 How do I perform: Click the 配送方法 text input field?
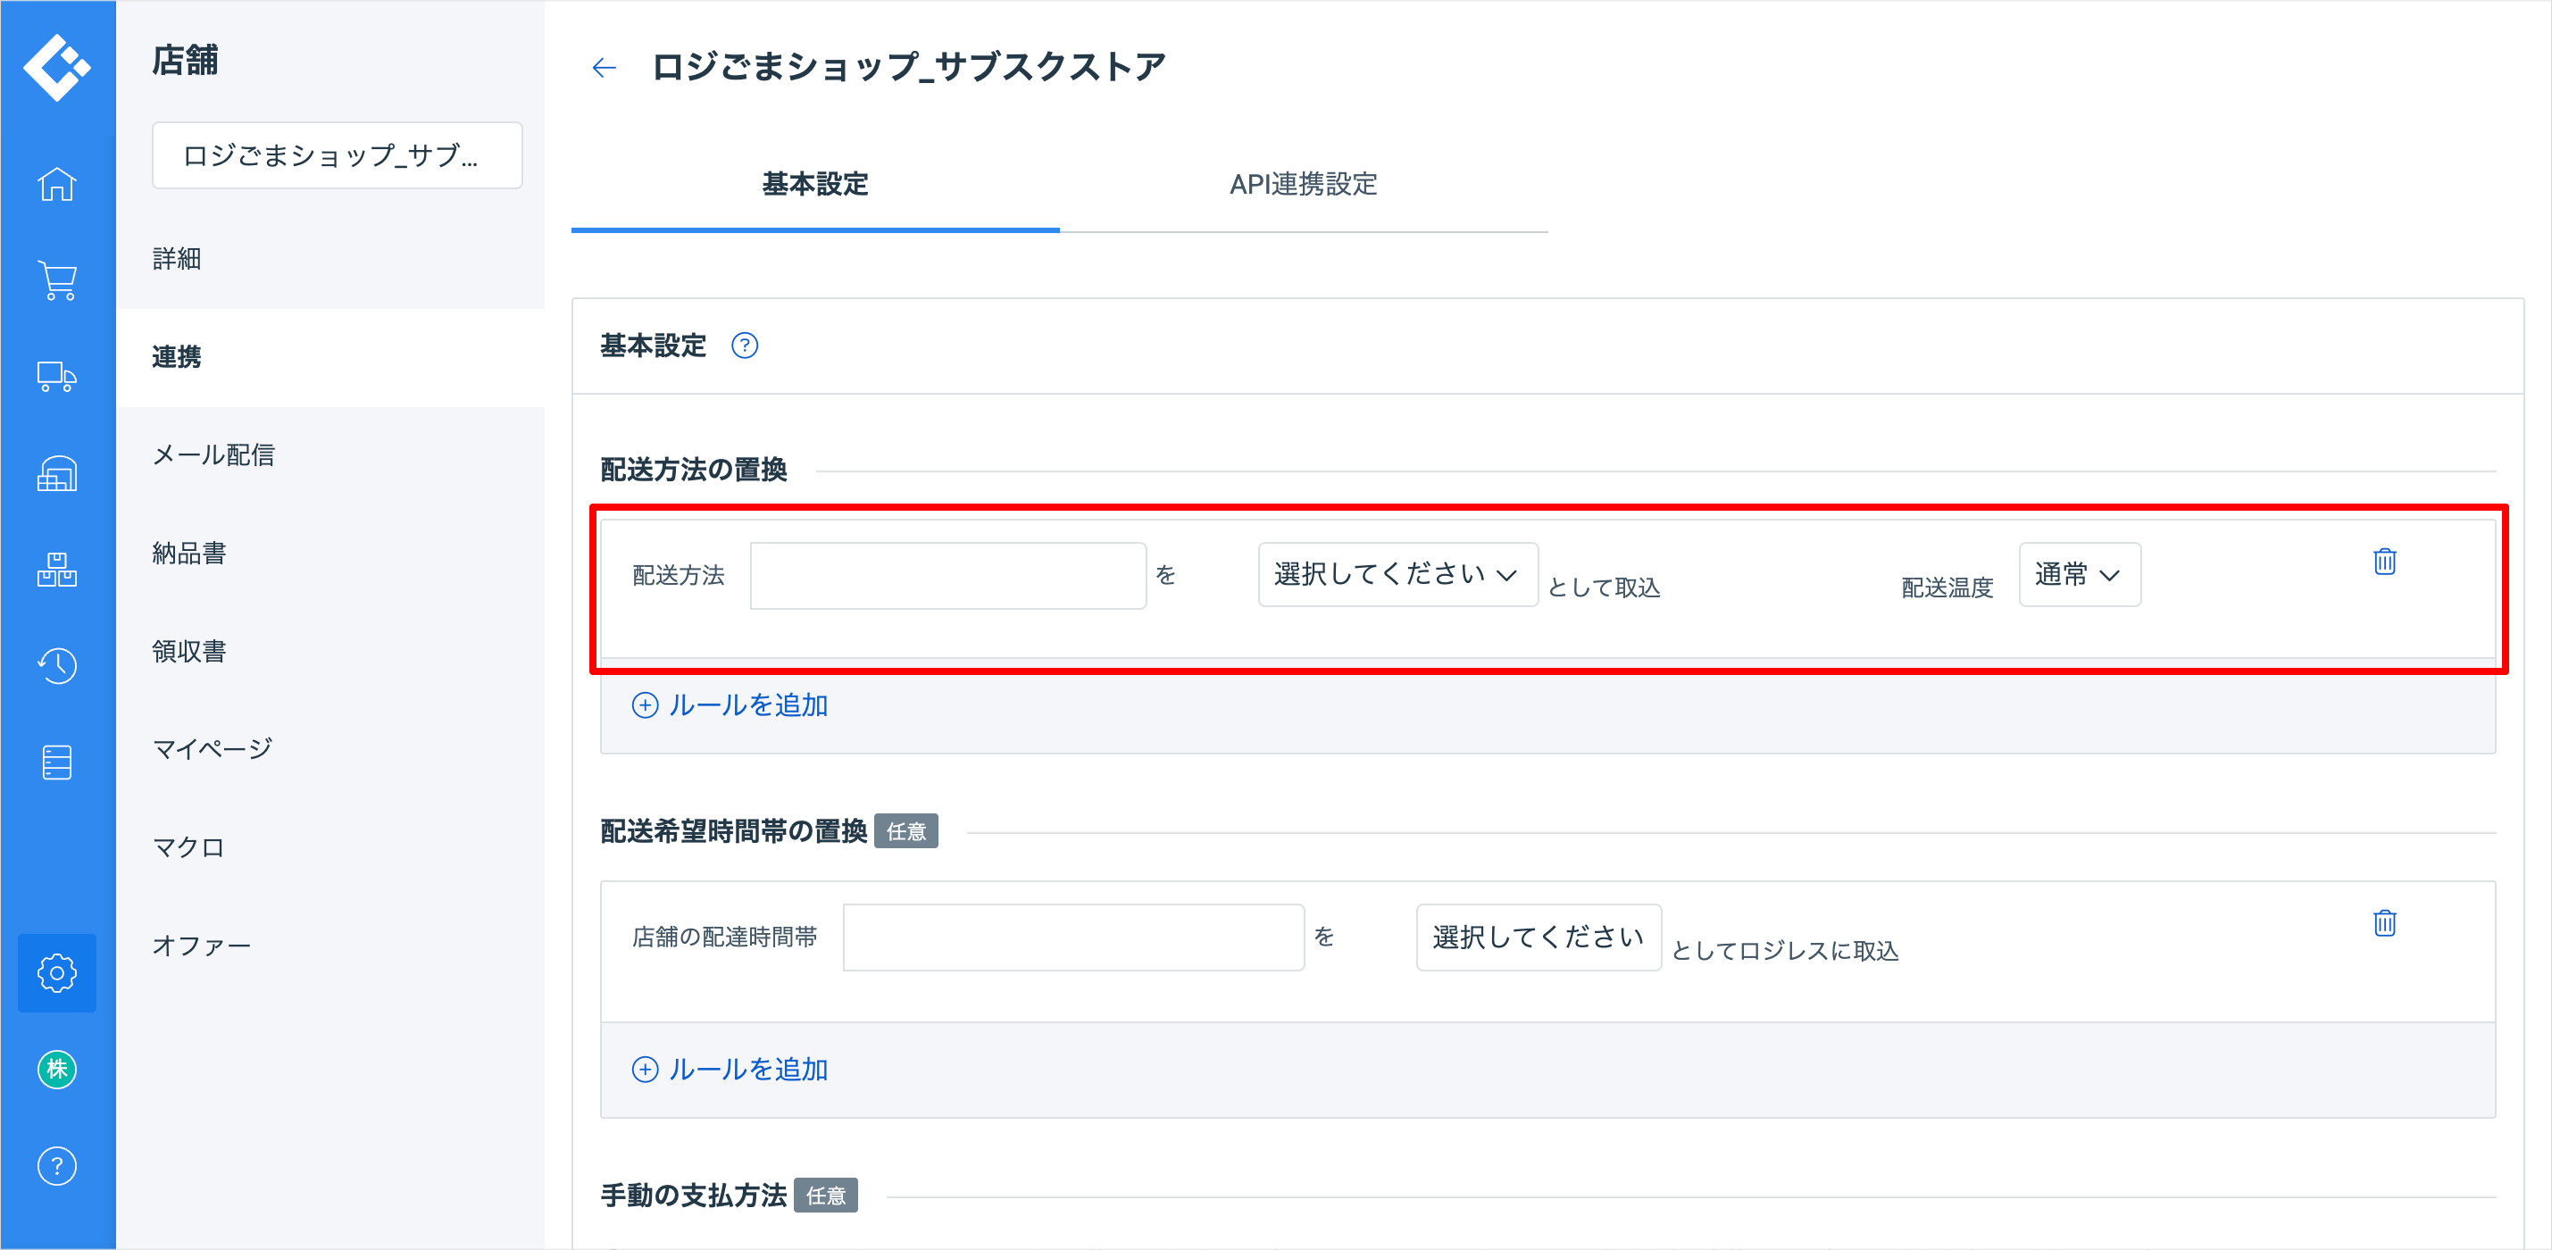click(947, 576)
